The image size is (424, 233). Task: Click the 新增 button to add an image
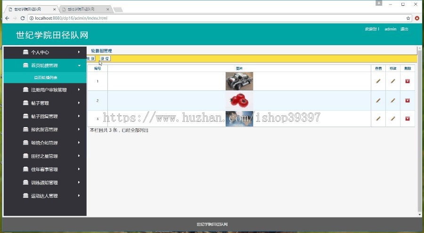pyautogui.click(x=105, y=58)
